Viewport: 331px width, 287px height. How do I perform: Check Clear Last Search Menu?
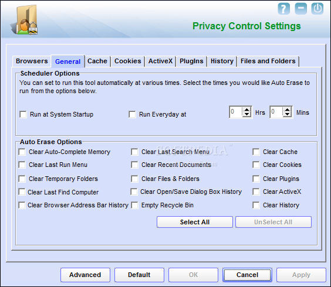134,152
